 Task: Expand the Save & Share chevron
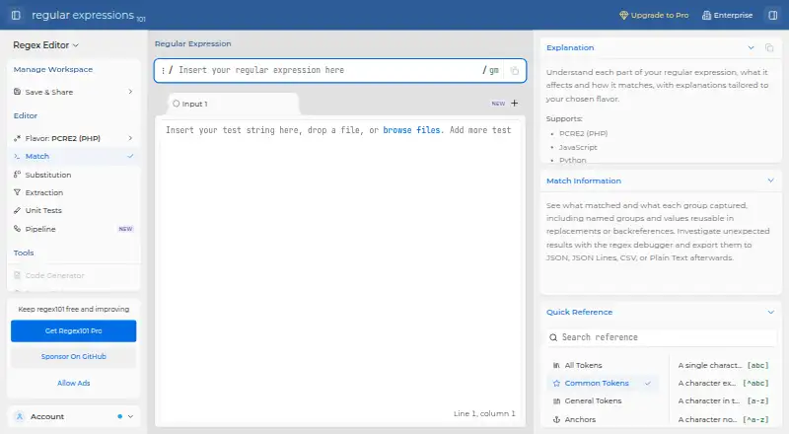pyautogui.click(x=130, y=92)
